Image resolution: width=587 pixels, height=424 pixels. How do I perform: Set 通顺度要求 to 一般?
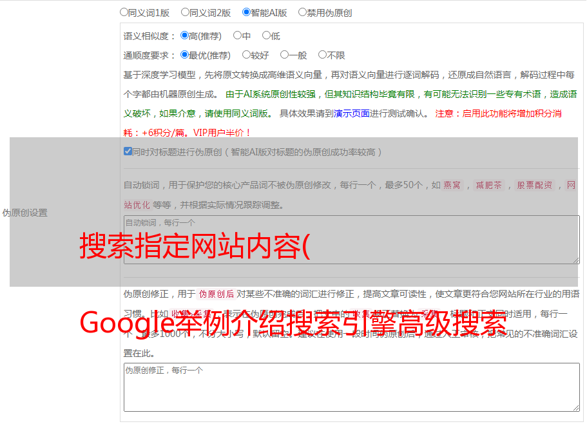pos(284,55)
